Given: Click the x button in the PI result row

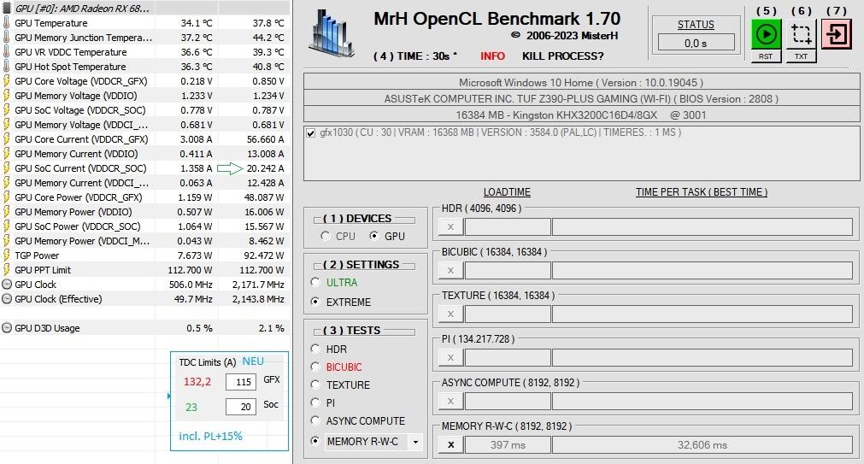Looking at the screenshot, I should pyautogui.click(x=450, y=357).
